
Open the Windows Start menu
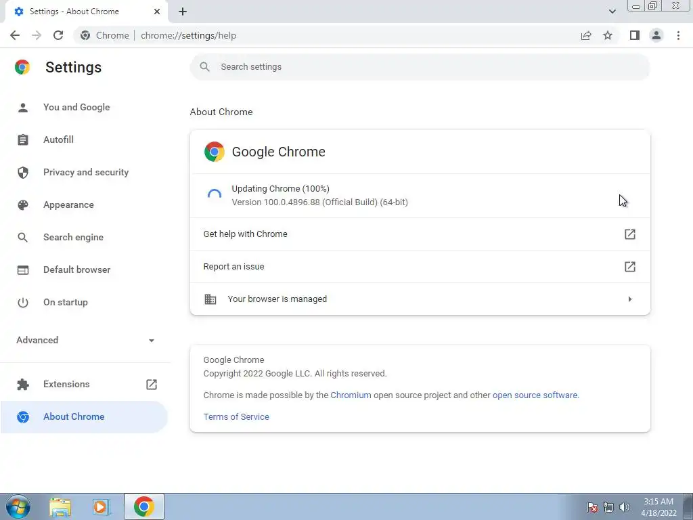coord(18,506)
